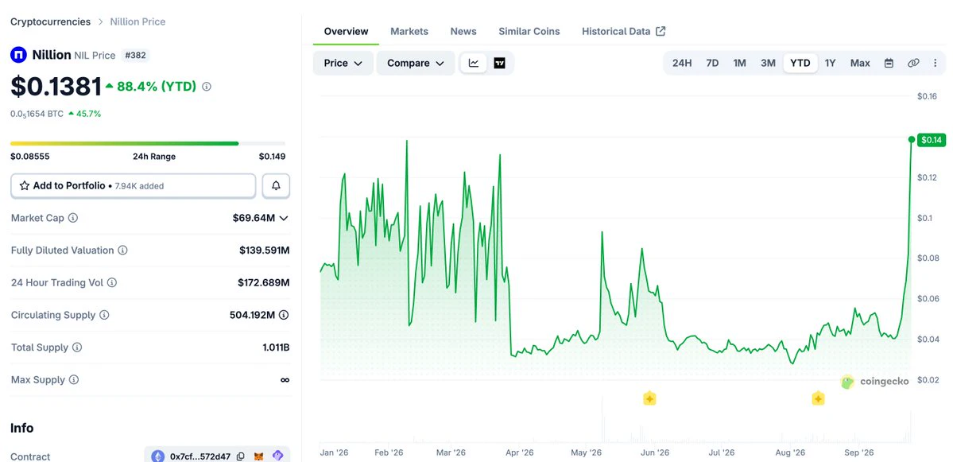This screenshot has width=953, height=462.
Task: Click the $0.1381 current price text
Action: 56,87
